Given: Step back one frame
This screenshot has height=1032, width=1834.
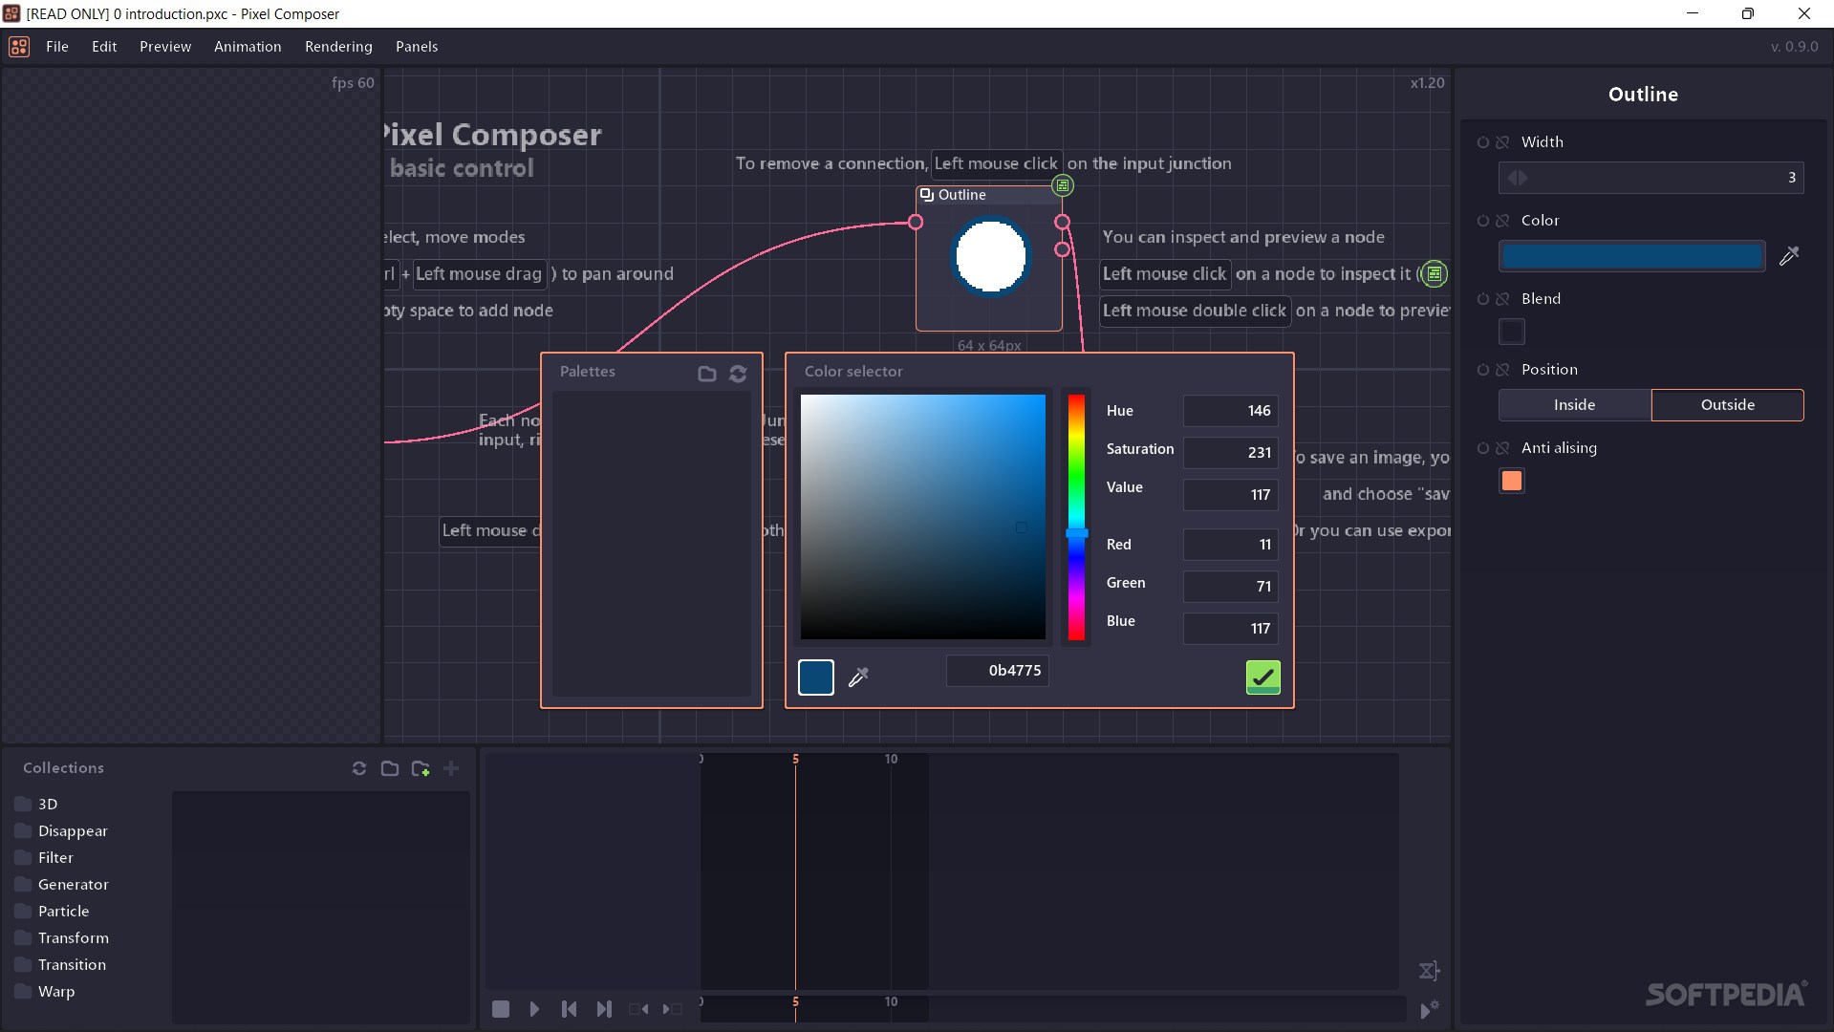Looking at the screenshot, I should click(638, 1009).
